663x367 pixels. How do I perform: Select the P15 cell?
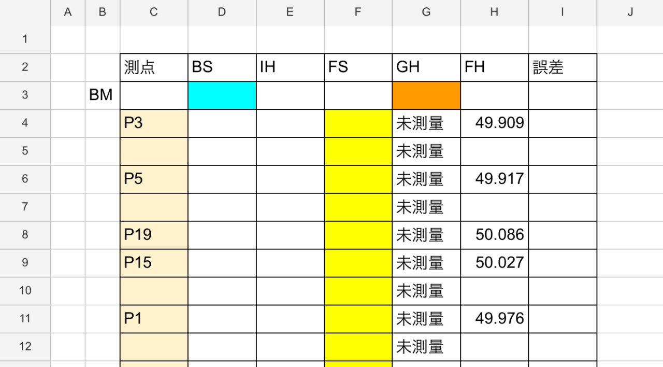(x=154, y=262)
